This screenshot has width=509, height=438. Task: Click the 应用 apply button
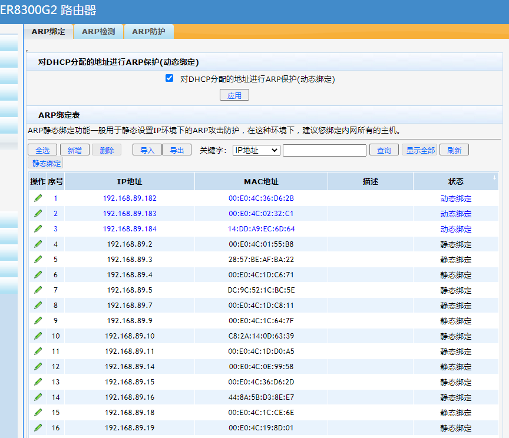(234, 95)
